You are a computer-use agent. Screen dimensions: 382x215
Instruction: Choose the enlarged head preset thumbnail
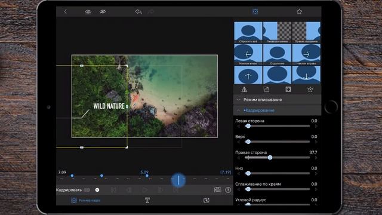coord(277,75)
